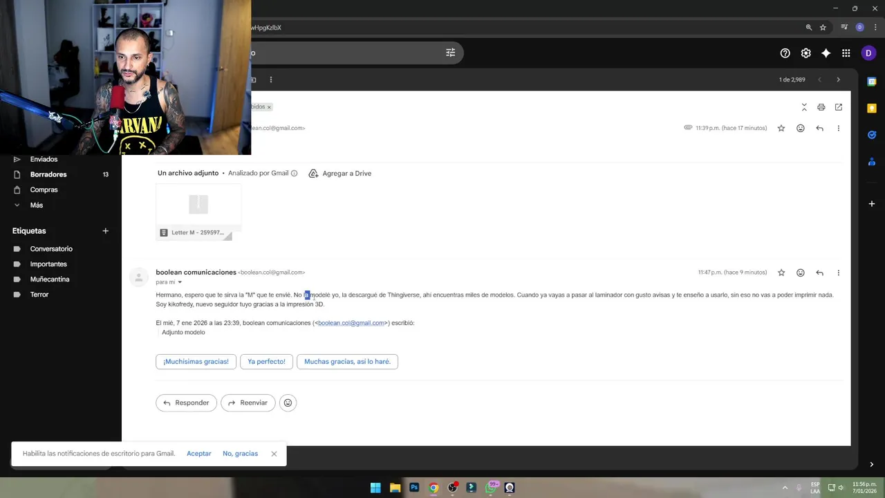The height and width of the screenshot is (498, 885).
Task: Add the attachment to Drive
Action: pos(340,174)
